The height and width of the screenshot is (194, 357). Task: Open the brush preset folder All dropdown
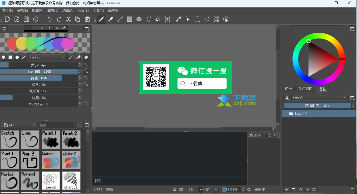point(20,125)
